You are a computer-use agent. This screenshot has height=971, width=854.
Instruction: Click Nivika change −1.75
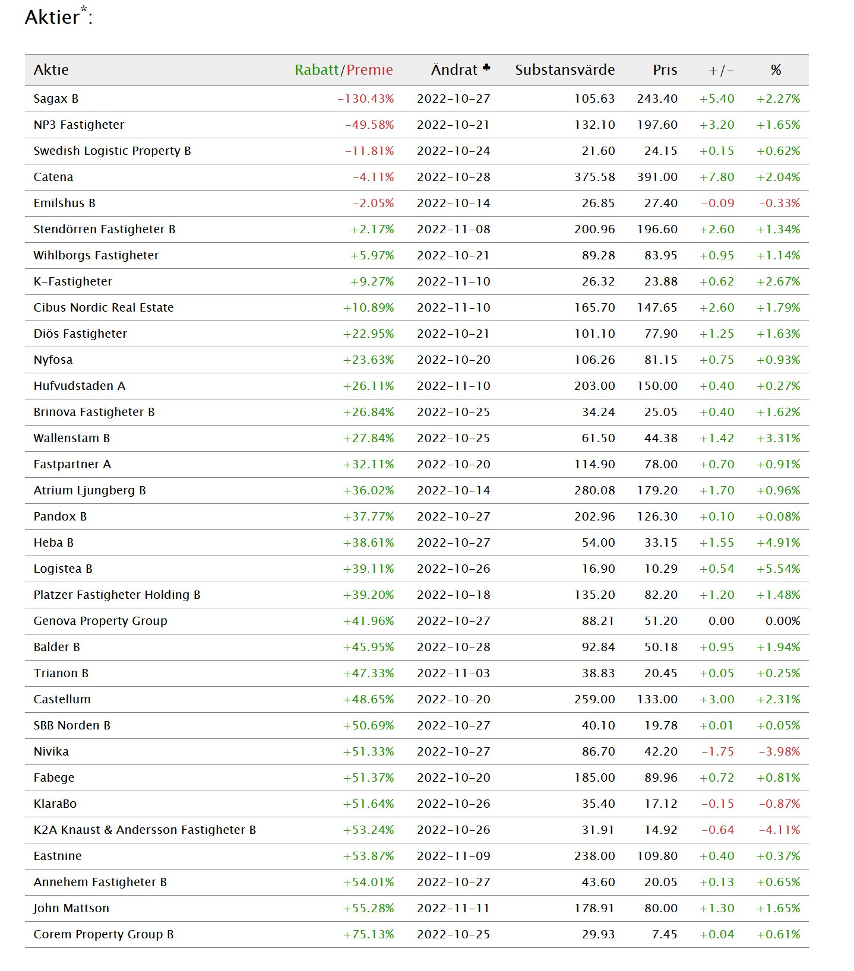(717, 751)
